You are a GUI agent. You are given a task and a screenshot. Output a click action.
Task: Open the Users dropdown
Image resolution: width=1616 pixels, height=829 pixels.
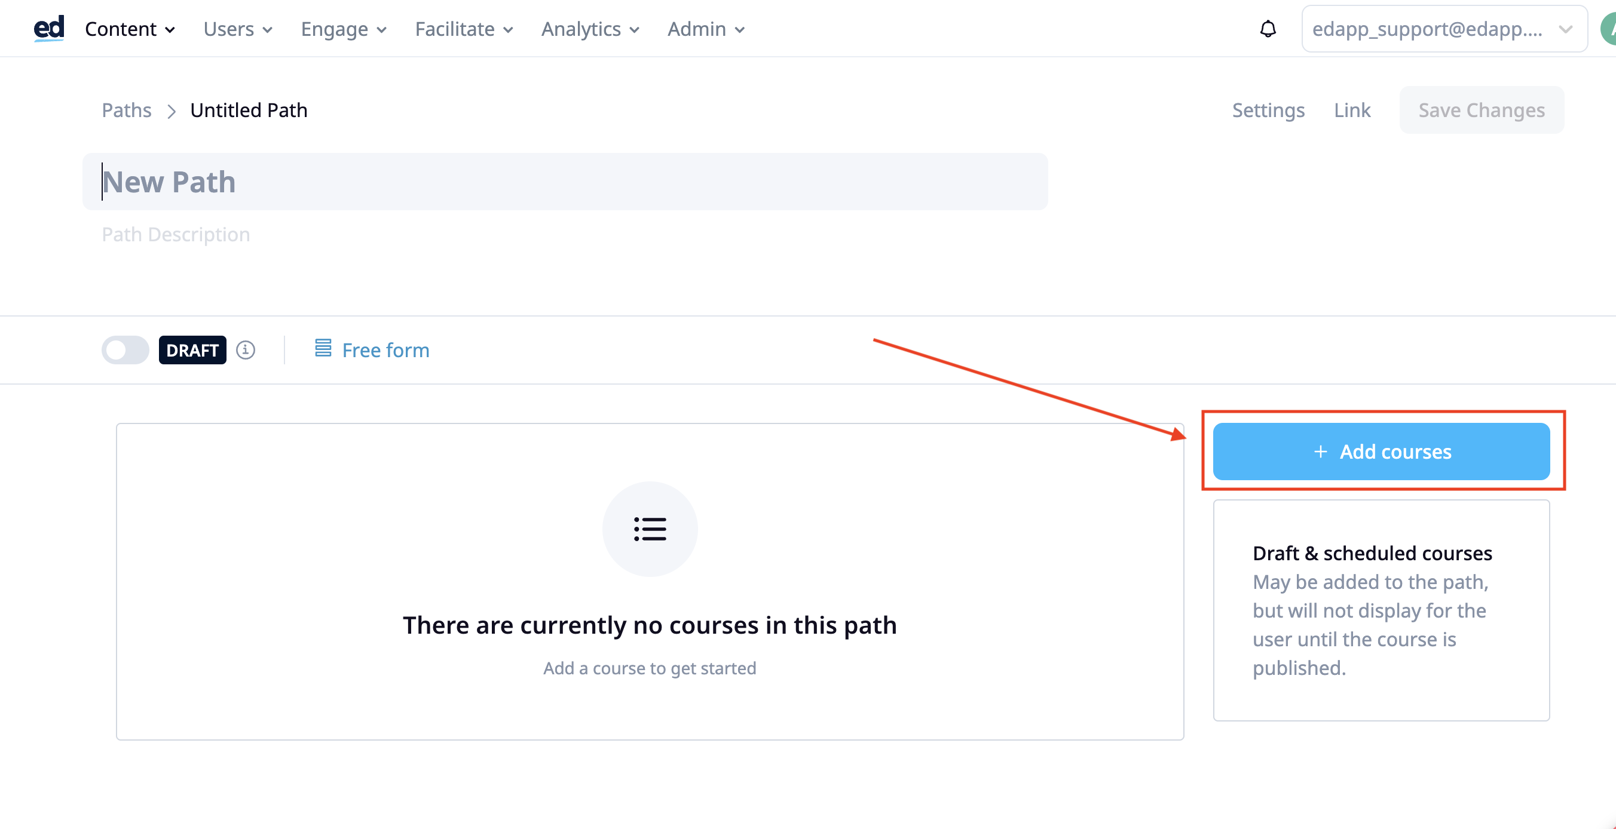(x=238, y=29)
